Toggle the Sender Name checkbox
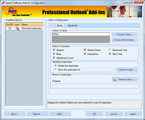The height and width of the screenshot is (120, 145). pyautogui.click(x=85, y=50)
